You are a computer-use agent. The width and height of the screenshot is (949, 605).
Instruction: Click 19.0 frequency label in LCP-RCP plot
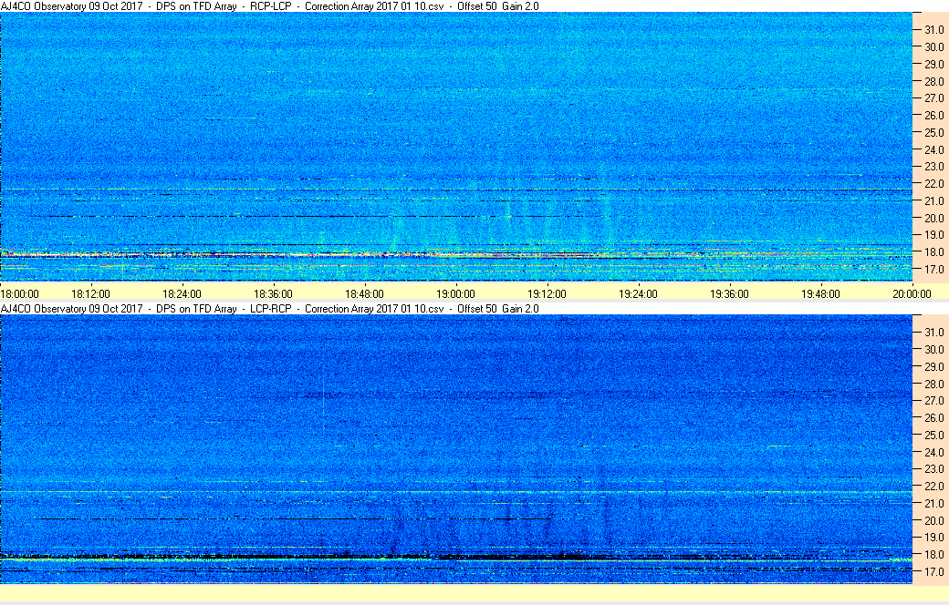click(x=933, y=538)
